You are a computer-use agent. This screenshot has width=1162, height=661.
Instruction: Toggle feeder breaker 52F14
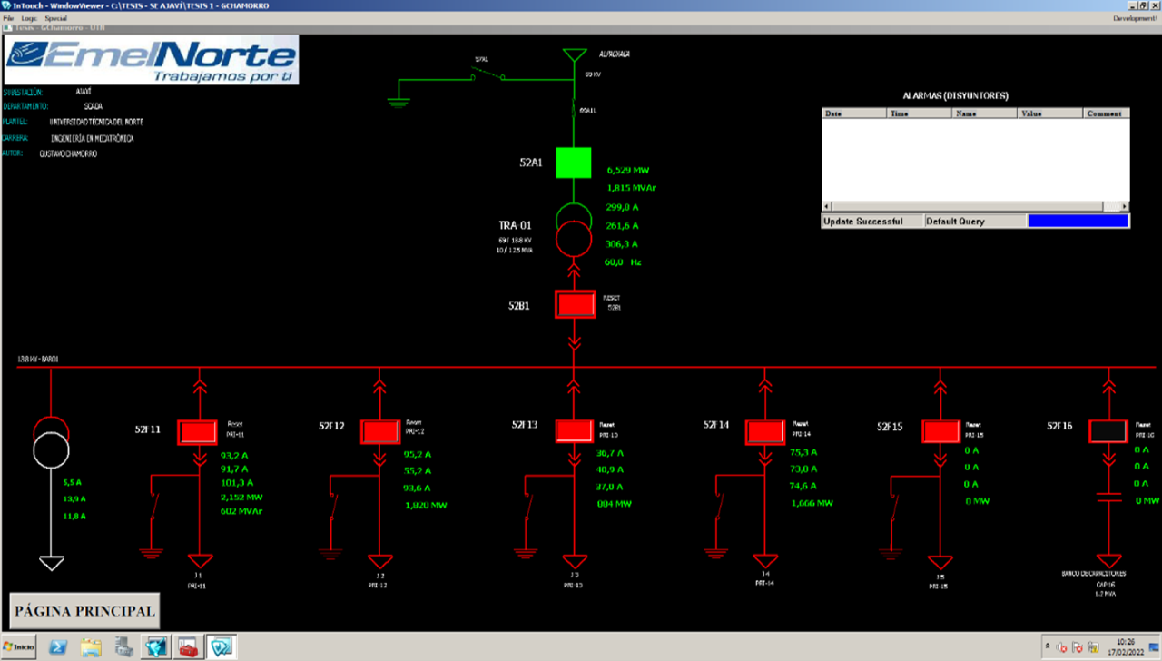pos(765,432)
